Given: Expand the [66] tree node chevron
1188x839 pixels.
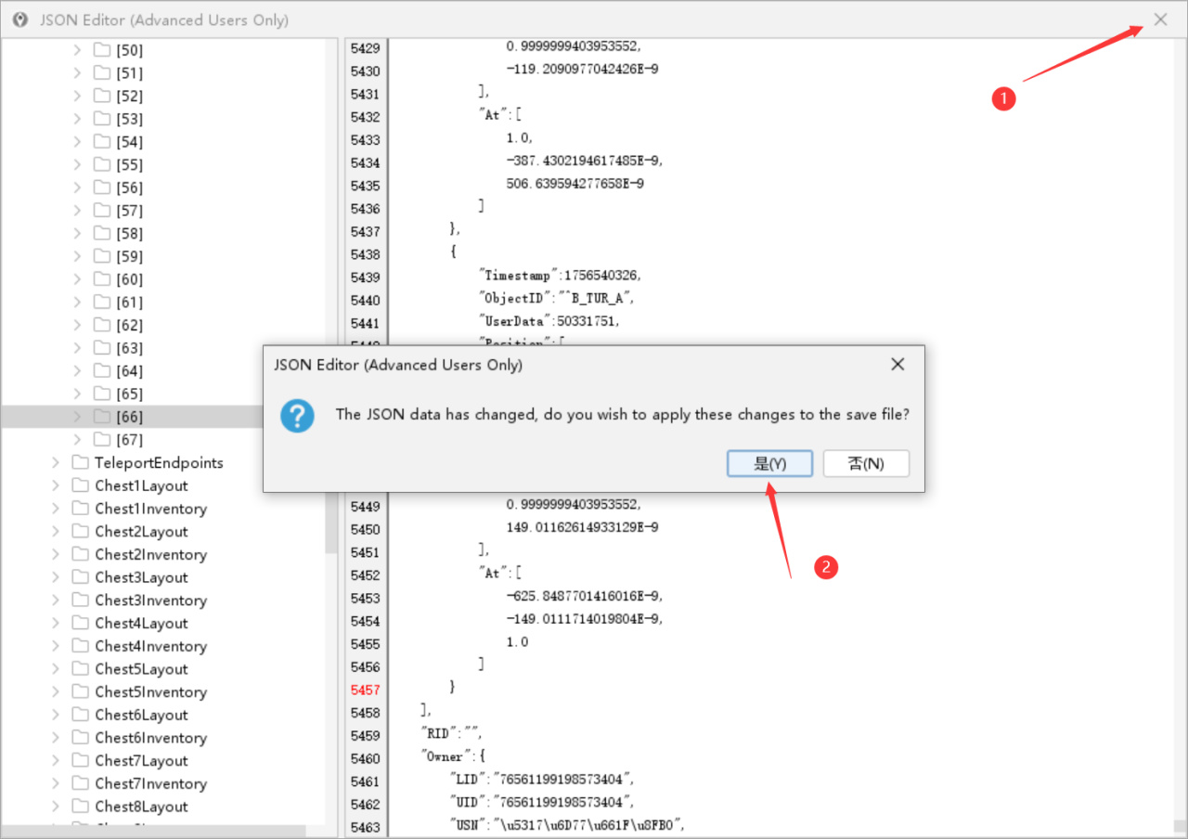Looking at the screenshot, I should point(78,417).
